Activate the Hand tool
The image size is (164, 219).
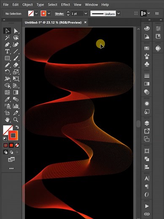(7, 120)
